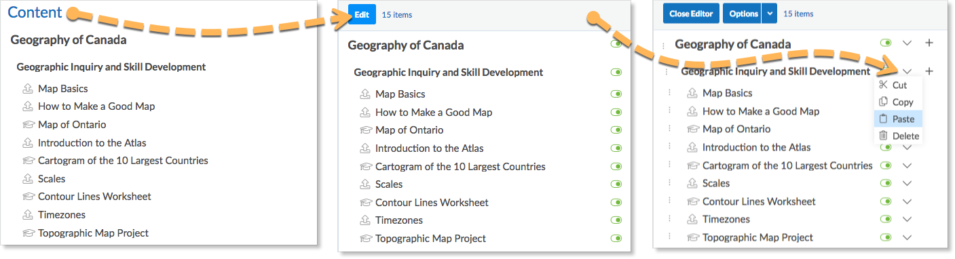955x259 pixels.
Task: Open chevron menu for Scales in editor
Action: pyautogui.click(x=907, y=183)
